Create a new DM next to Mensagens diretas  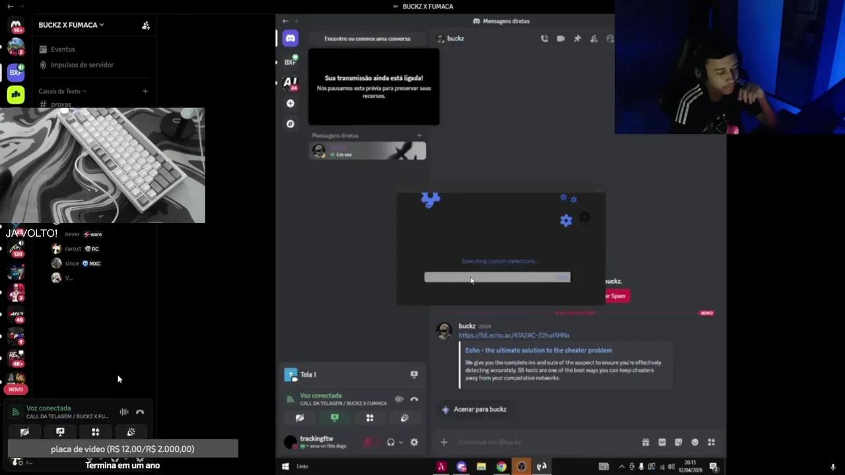pos(419,136)
